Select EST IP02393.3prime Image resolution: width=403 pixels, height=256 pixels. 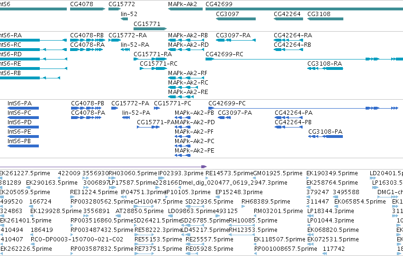tap(181, 173)
